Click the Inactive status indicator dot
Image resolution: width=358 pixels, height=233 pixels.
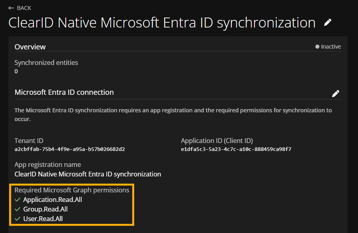tap(317, 46)
